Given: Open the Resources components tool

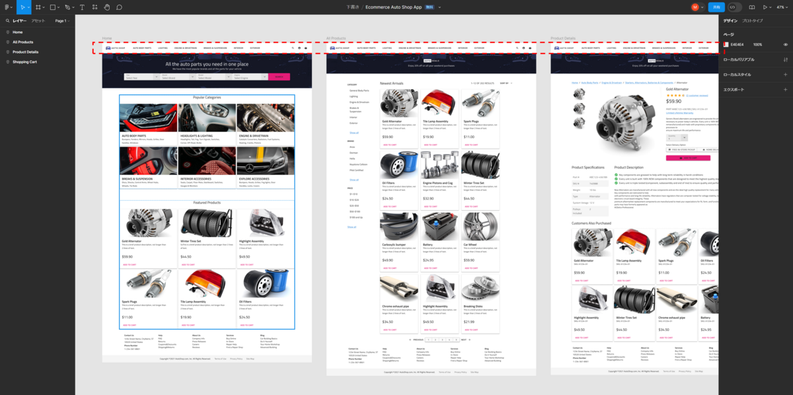Looking at the screenshot, I should point(94,7).
